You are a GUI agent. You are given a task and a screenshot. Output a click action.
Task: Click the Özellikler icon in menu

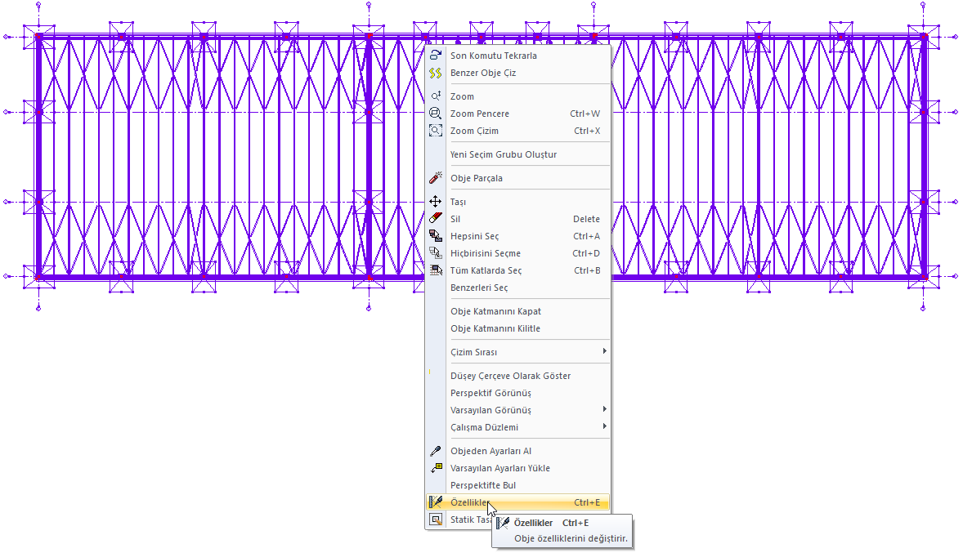click(x=436, y=502)
